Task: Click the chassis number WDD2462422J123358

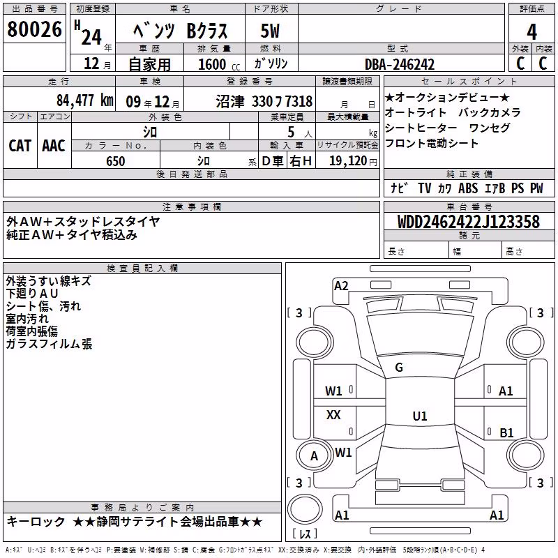Action: [x=469, y=222]
